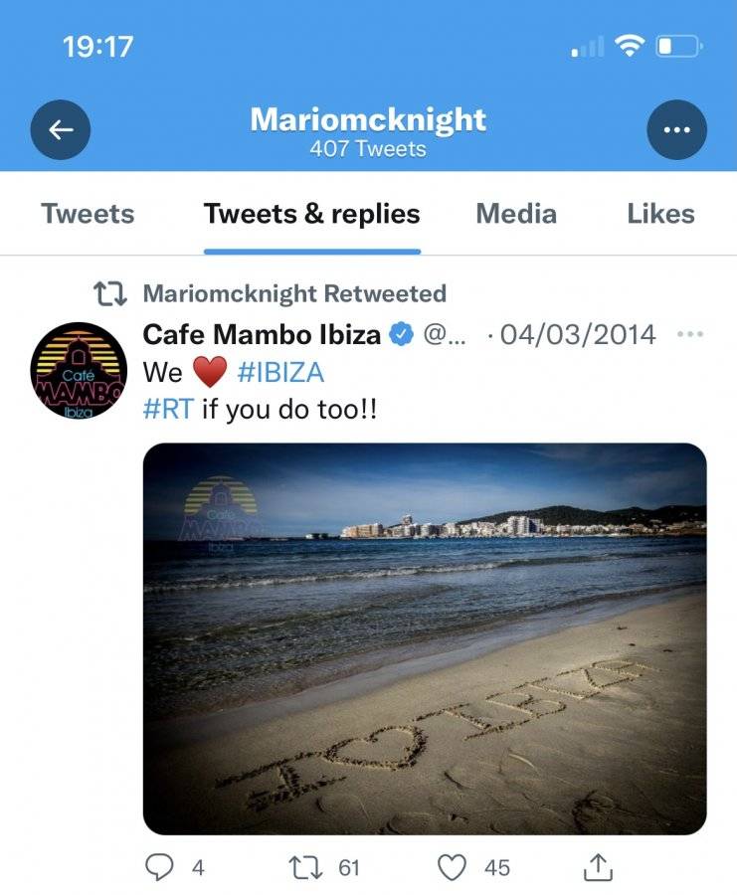The image size is (737, 895).
Task: View the Ibiza beach photo full size
Action: pyautogui.click(x=425, y=638)
